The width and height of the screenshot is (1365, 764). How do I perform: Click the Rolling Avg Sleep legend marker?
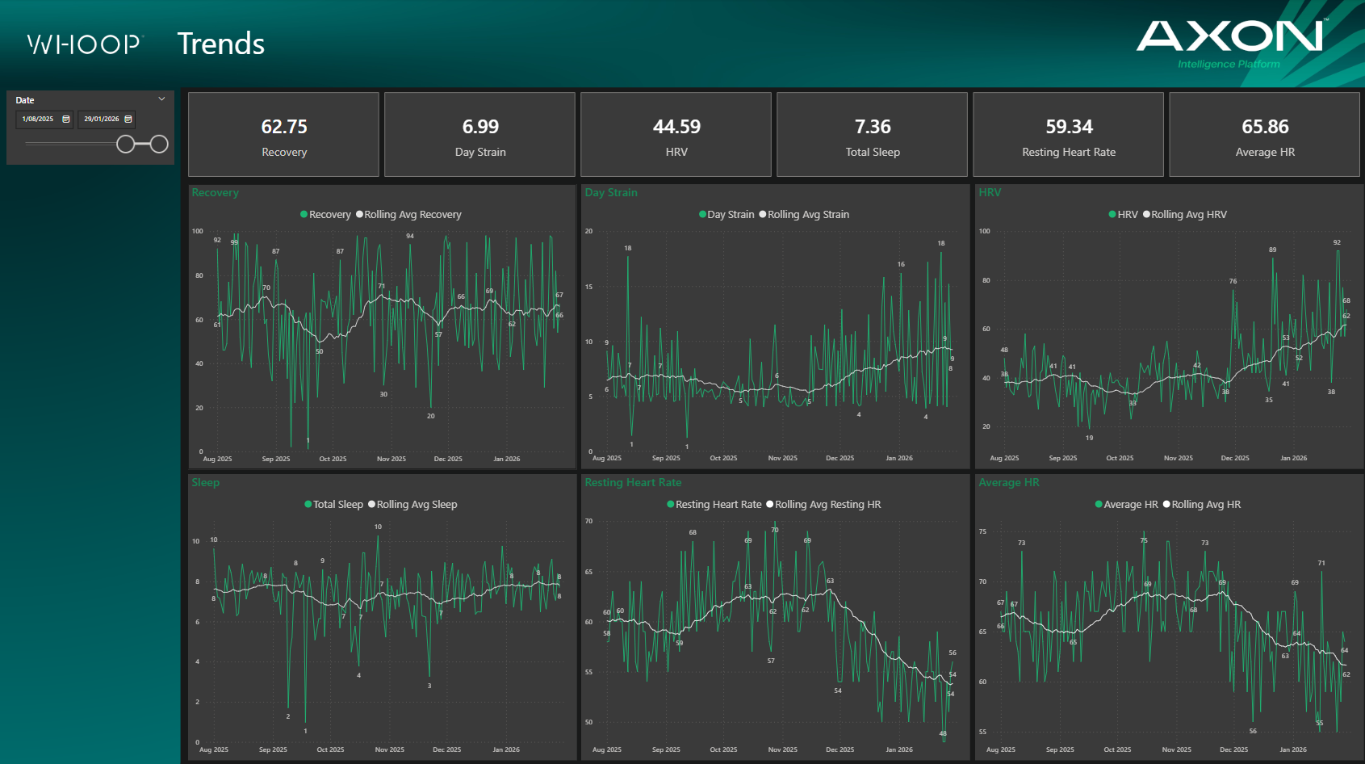pos(373,504)
